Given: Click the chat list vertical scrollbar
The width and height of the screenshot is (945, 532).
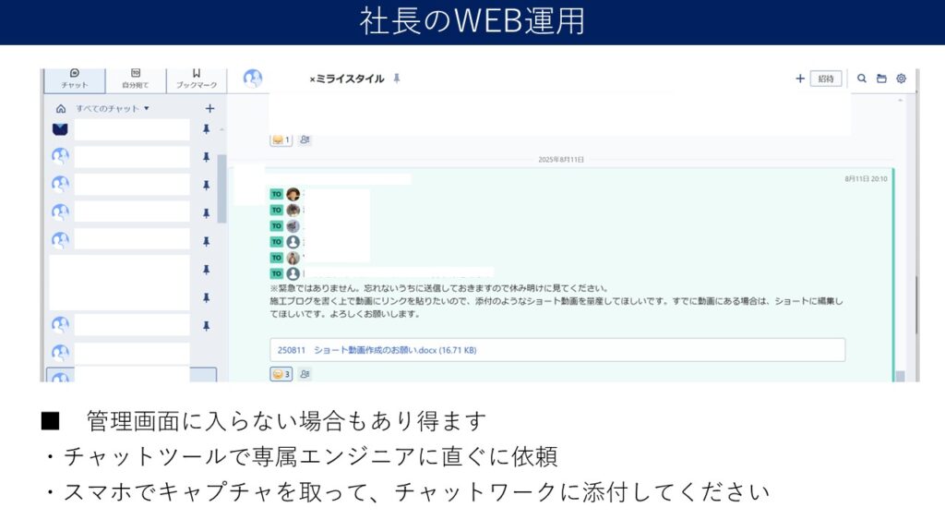Looking at the screenshot, I should click(221, 189).
